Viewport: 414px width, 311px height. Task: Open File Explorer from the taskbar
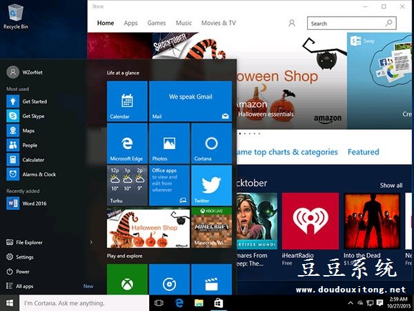(x=199, y=303)
